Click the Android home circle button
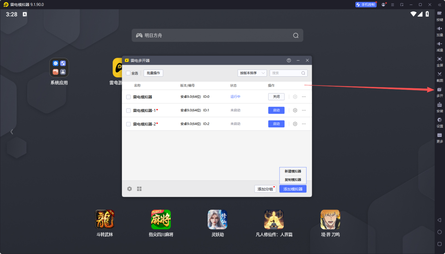This screenshot has height=254, width=445. (439, 232)
